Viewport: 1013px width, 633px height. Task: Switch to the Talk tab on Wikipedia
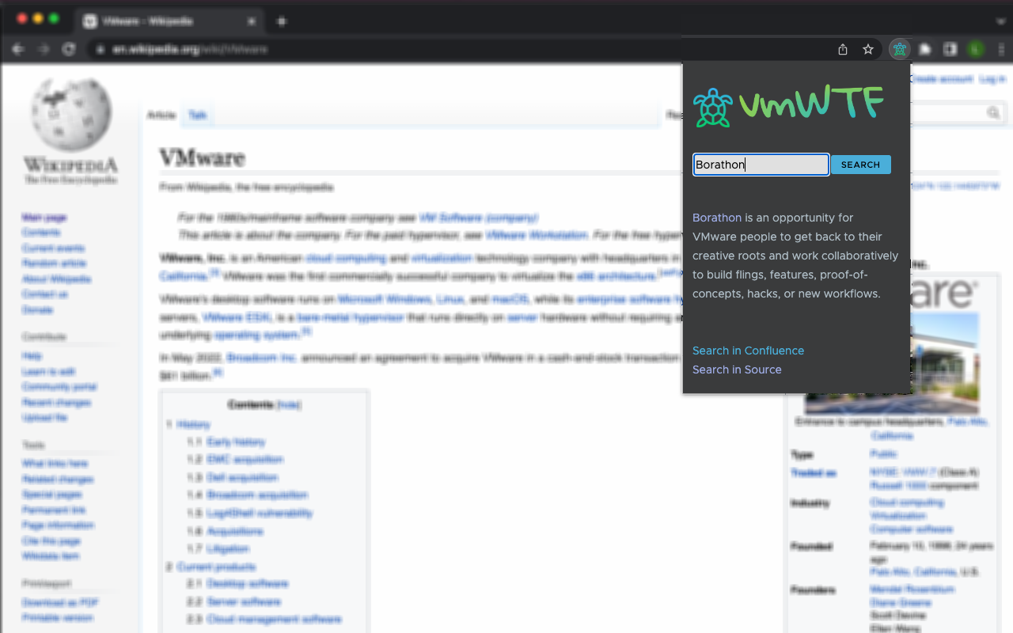pyautogui.click(x=197, y=116)
